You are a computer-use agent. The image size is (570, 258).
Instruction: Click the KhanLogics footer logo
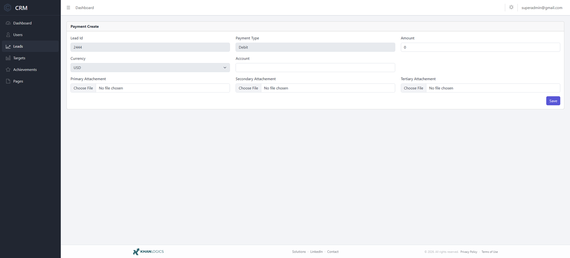point(148,251)
